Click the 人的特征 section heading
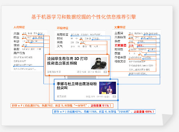This screenshot has width=179, height=132. pyautogui.click(x=19, y=27)
